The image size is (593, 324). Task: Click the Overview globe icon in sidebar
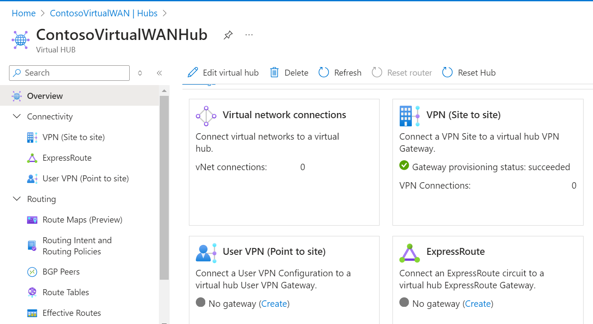coord(17,96)
